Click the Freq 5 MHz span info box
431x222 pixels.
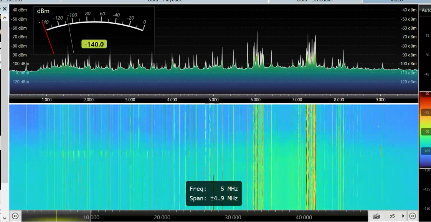point(214,194)
